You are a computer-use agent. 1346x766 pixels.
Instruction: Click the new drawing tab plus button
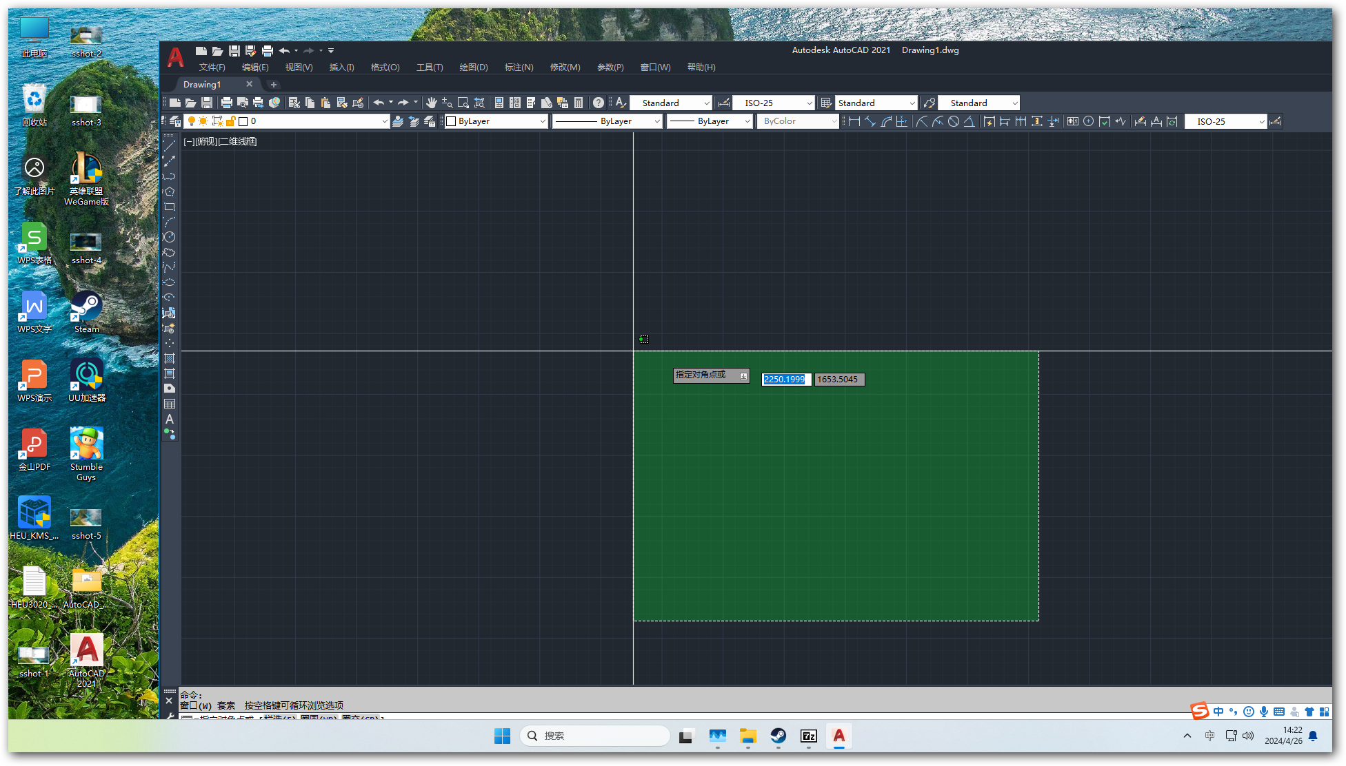pyautogui.click(x=273, y=84)
